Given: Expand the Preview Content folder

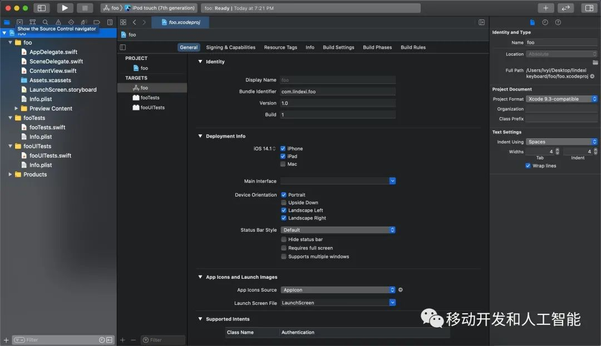Looking at the screenshot, I should point(16,108).
